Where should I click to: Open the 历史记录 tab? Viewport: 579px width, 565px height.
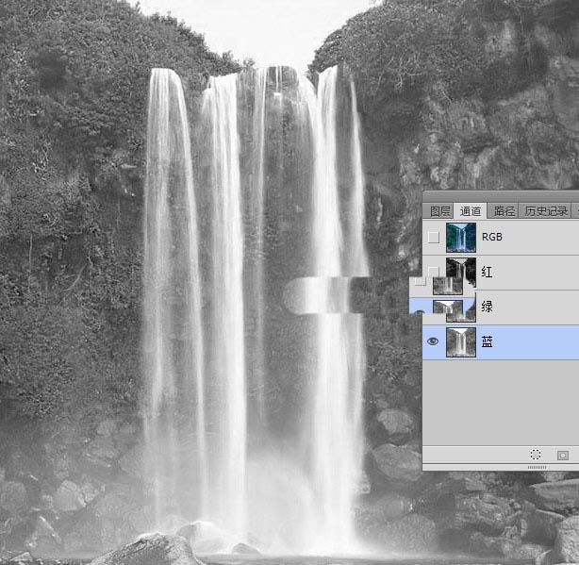click(546, 211)
